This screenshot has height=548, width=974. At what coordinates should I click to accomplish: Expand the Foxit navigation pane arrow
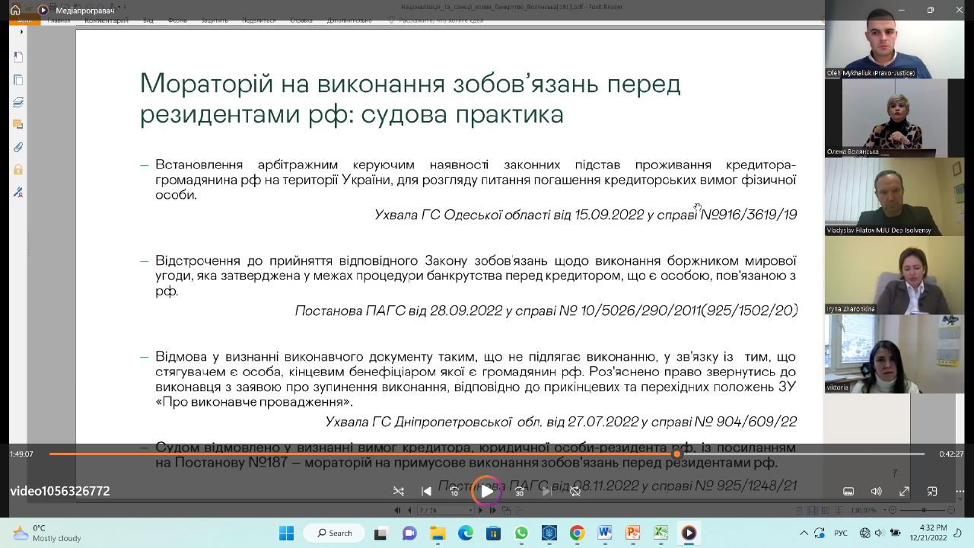21,32
